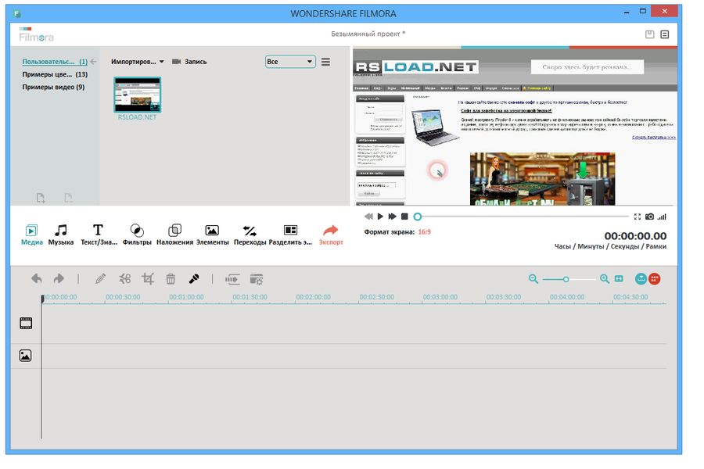The width and height of the screenshot is (704, 469).
Task: Select Примеры видео (9) folder
Action: coord(53,87)
